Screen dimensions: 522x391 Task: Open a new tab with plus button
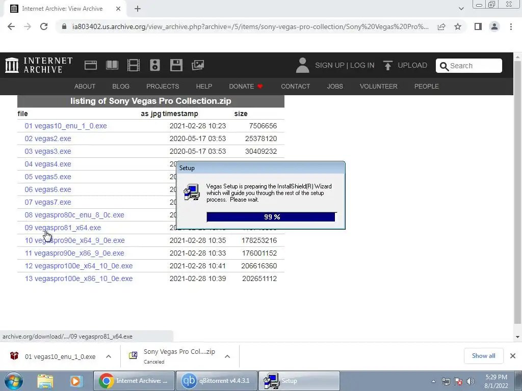pyautogui.click(x=138, y=9)
